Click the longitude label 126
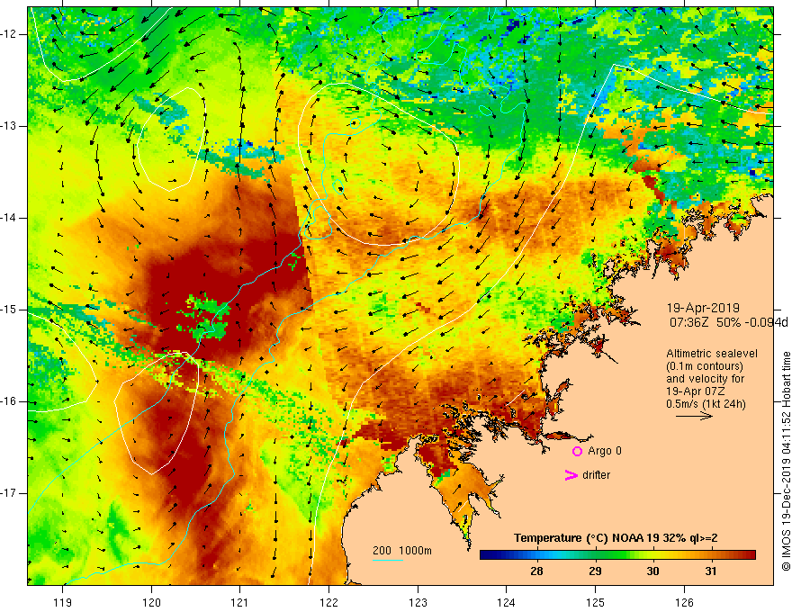Image resolution: width=792 pixels, height=612 pixels. coord(684,602)
